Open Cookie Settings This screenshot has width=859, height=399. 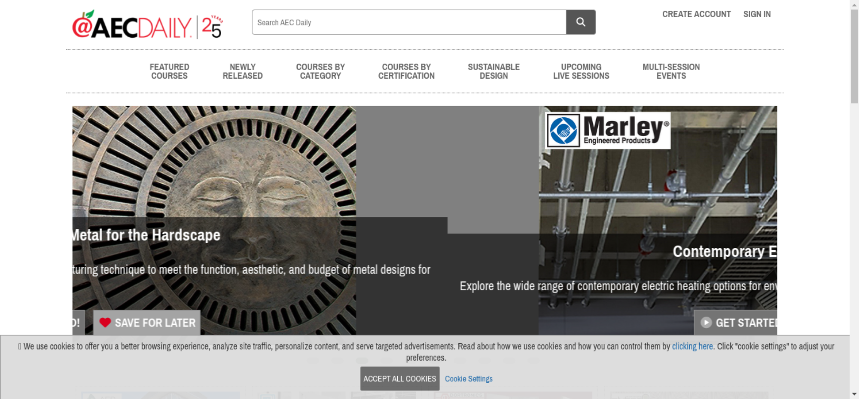click(x=469, y=379)
